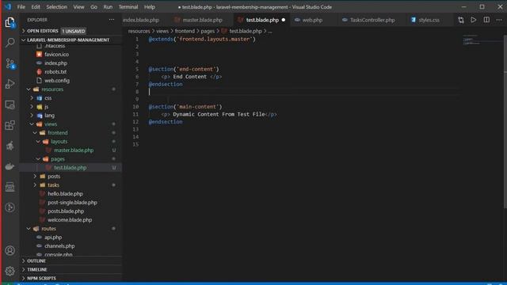Open Explorer Views and More Actions ellipsis

click(112, 20)
